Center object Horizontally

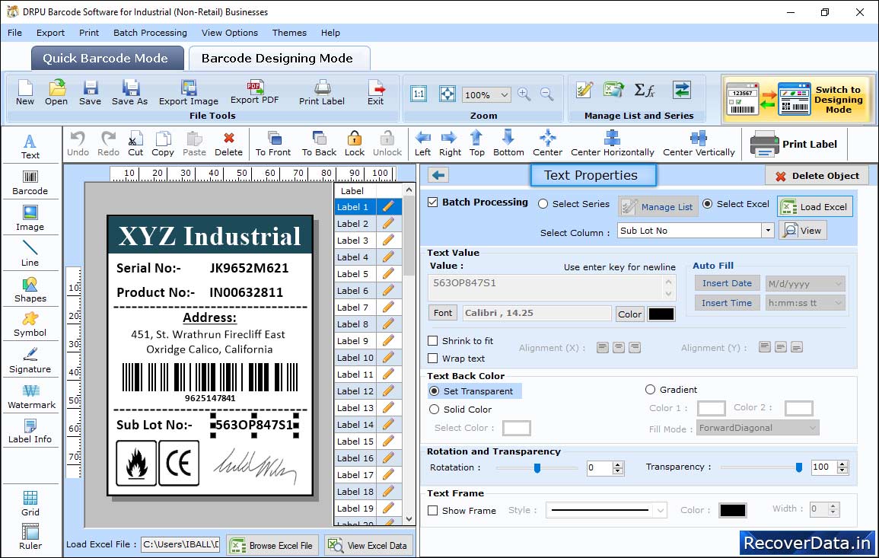pyautogui.click(x=612, y=144)
